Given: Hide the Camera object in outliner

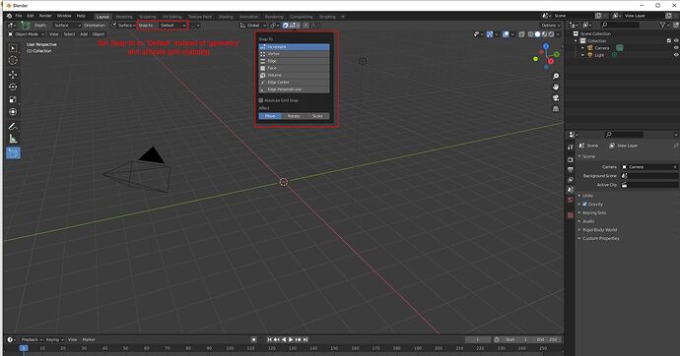Looking at the screenshot, I should click(676, 48).
